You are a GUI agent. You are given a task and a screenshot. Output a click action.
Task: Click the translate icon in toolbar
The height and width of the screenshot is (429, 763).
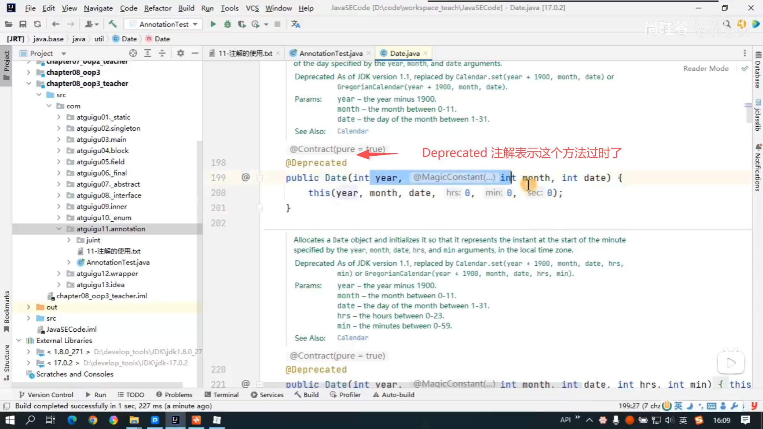(295, 24)
